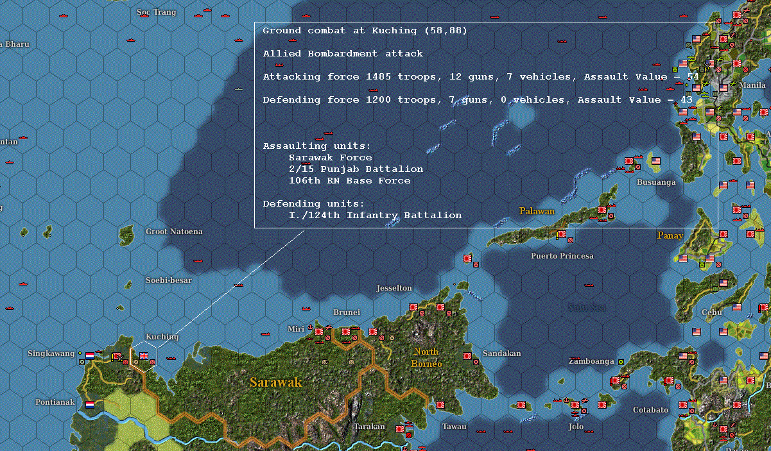Screen dimensions: 771x451
Task: Click the anchor port icon at Miri
Action: click(x=310, y=327)
